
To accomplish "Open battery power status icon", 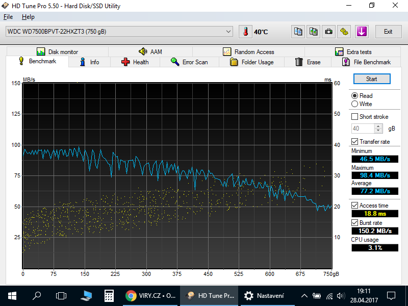I will click(x=317, y=296).
